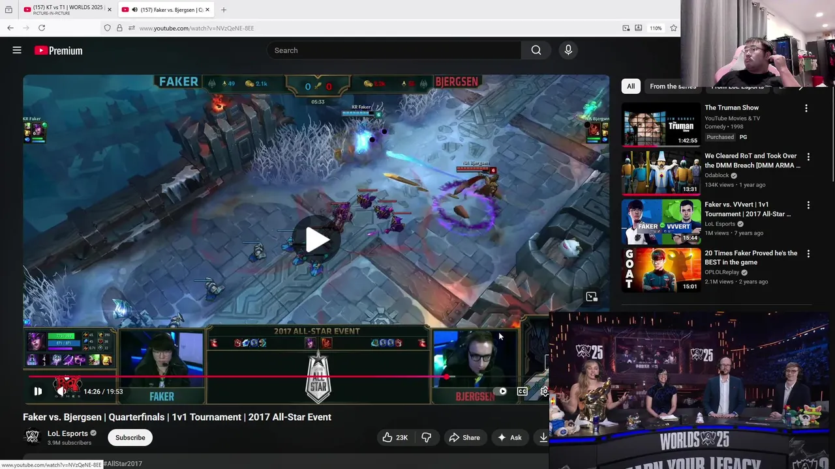Open the YouTube hamburger guide menu
Image resolution: width=835 pixels, height=469 pixels.
pos(17,50)
